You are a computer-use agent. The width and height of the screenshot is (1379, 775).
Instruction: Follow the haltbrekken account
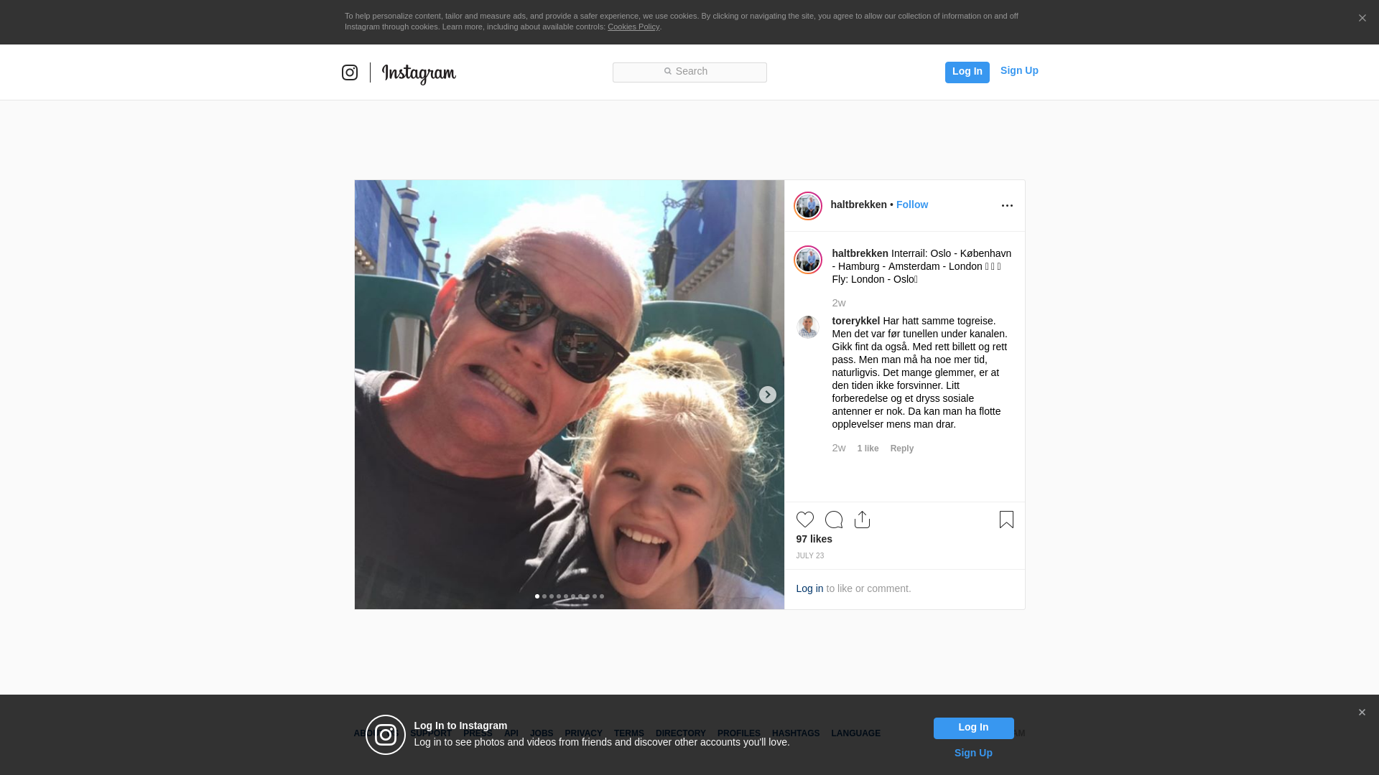point(912,205)
